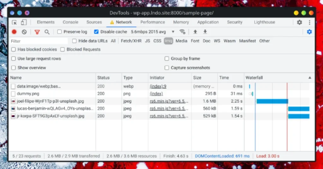Toggle the Waterfall column sort arrow
The height and width of the screenshot is (169, 323).
(310, 78)
